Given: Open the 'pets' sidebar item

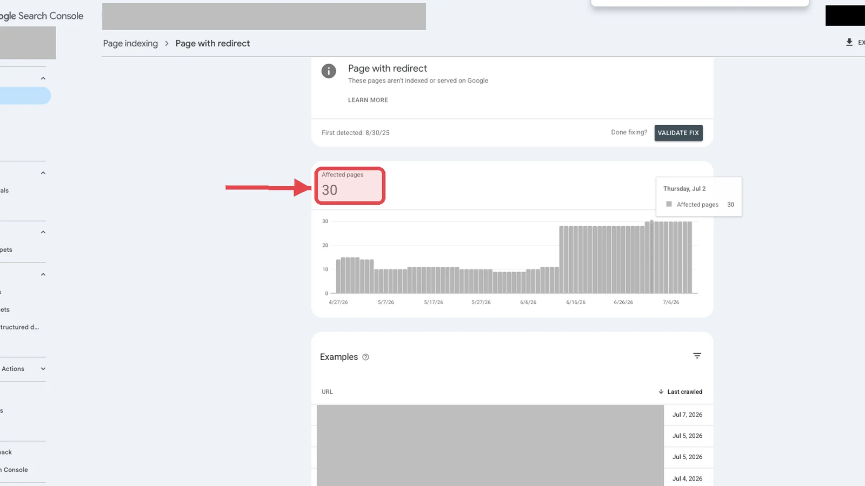Looking at the screenshot, I should click(6, 250).
